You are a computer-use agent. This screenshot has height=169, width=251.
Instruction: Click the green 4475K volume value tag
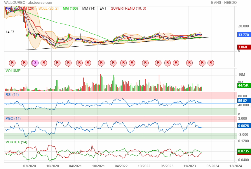coord(243,85)
